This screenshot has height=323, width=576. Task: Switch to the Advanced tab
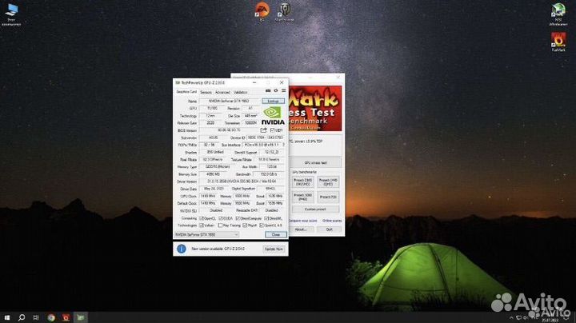tap(222, 93)
